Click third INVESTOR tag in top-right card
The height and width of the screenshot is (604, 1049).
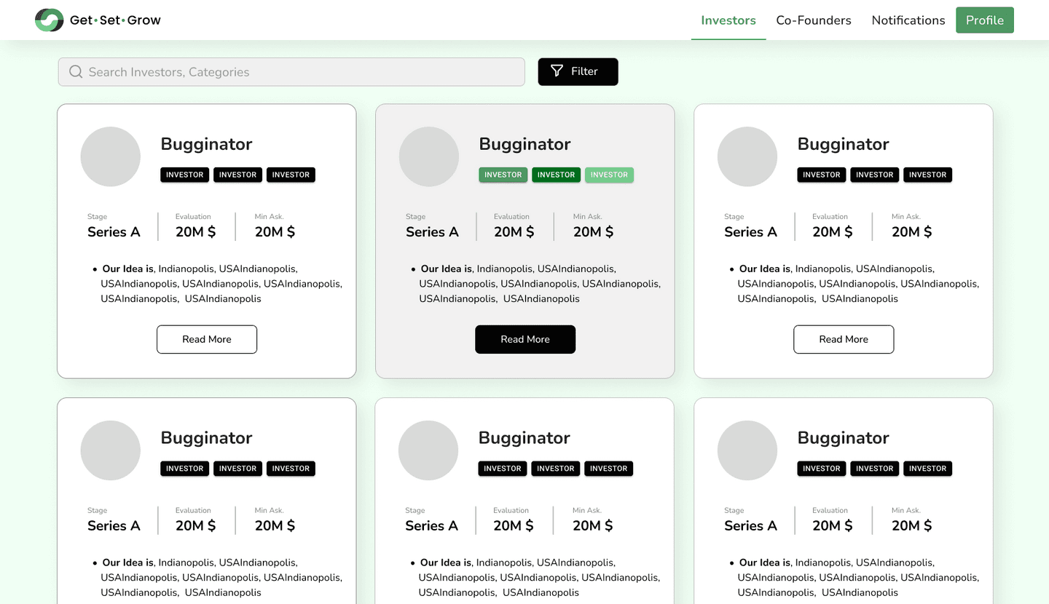(x=928, y=175)
